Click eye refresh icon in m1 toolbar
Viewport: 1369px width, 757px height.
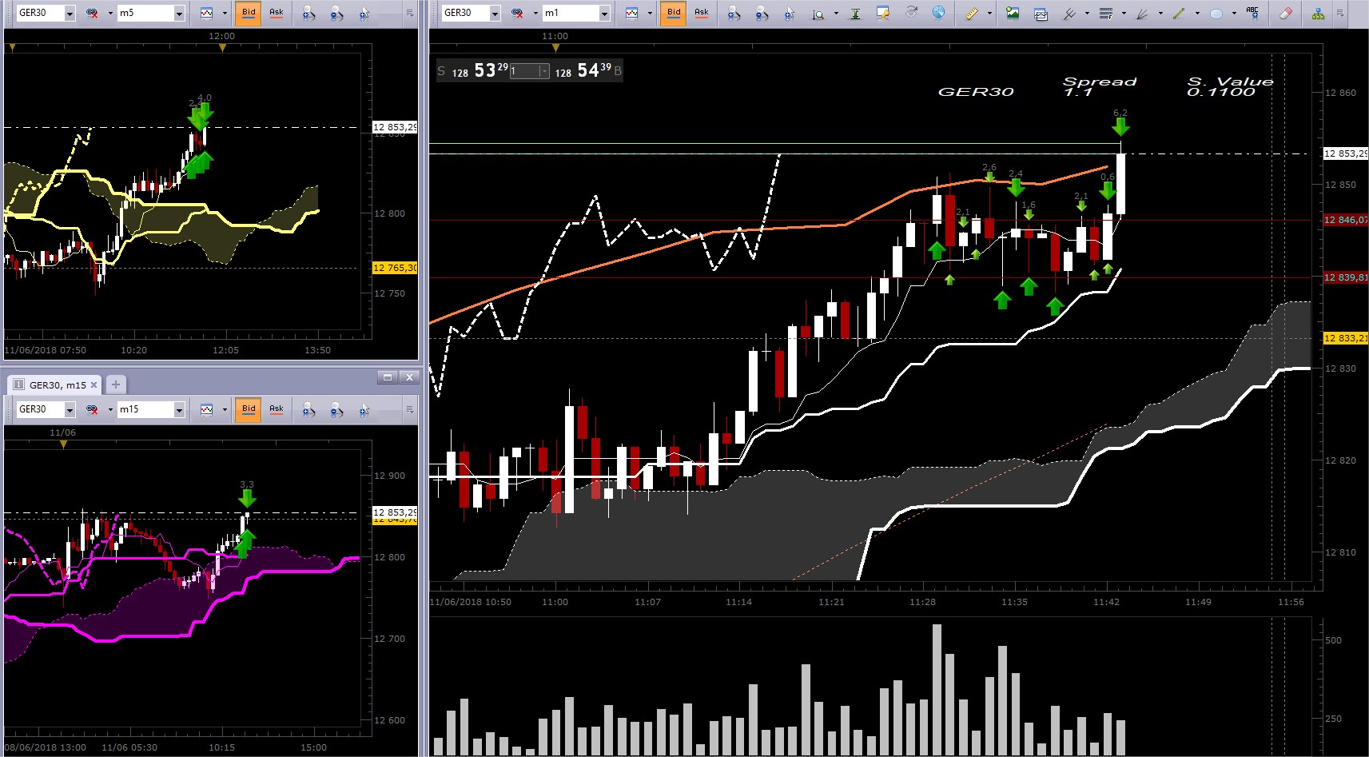coord(911,13)
